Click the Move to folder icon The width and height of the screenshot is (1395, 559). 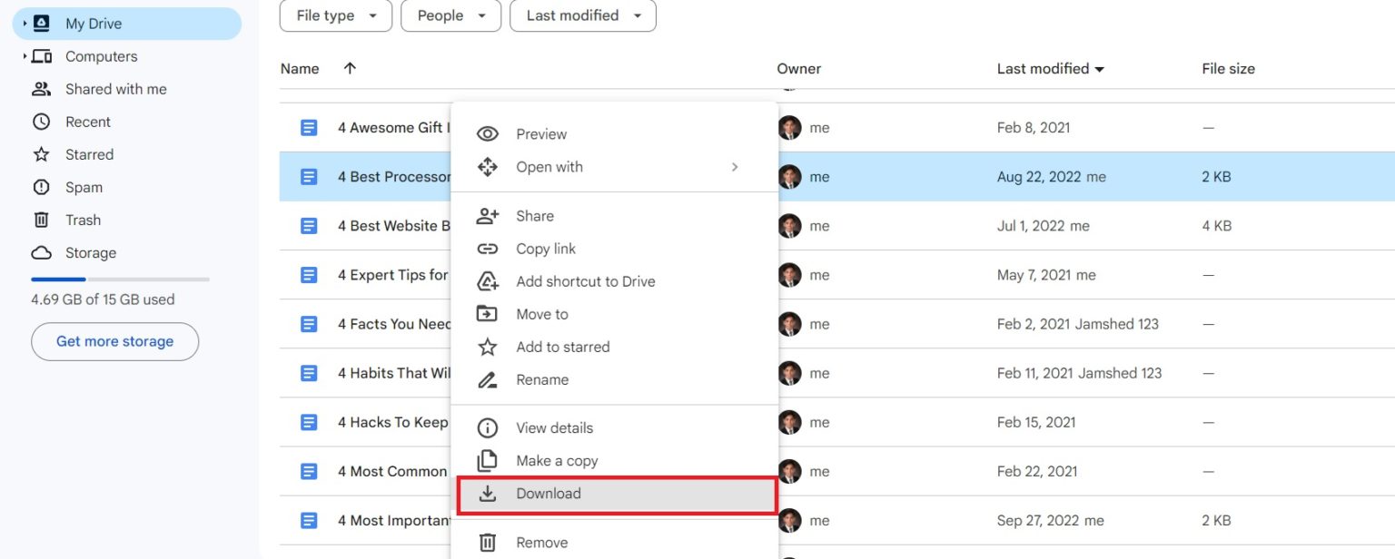[488, 314]
